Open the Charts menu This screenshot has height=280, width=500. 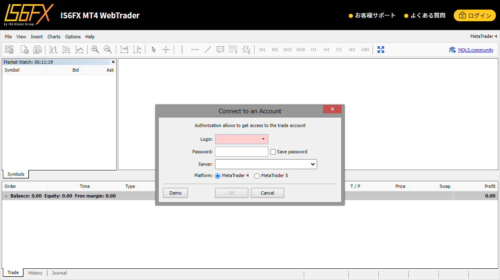(54, 37)
